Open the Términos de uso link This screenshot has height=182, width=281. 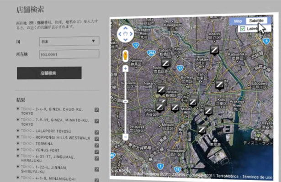(x=257, y=177)
